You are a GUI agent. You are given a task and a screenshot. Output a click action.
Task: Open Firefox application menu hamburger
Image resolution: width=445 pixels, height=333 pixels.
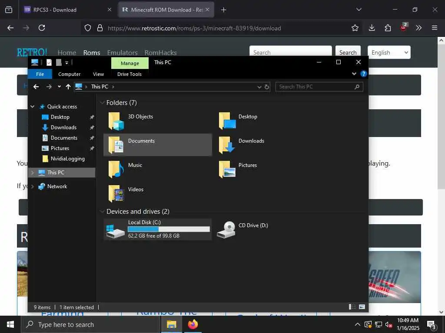click(435, 28)
